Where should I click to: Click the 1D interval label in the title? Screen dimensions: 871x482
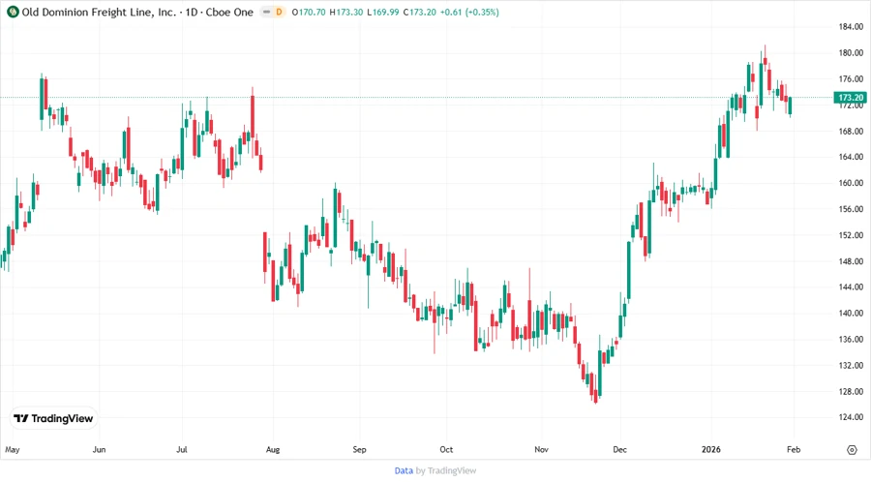click(191, 12)
